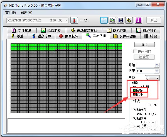The height and width of the screenshot is (137, 167).
Task: Expand the KINGSTON drive selection dropdown
Action: (66, 20)
